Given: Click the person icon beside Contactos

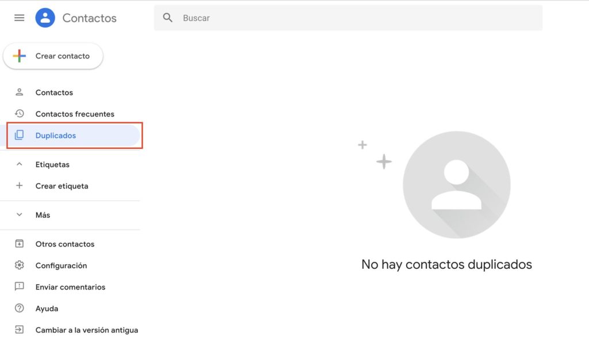Looking at the screenshot, I should click(x=20, y=92).
